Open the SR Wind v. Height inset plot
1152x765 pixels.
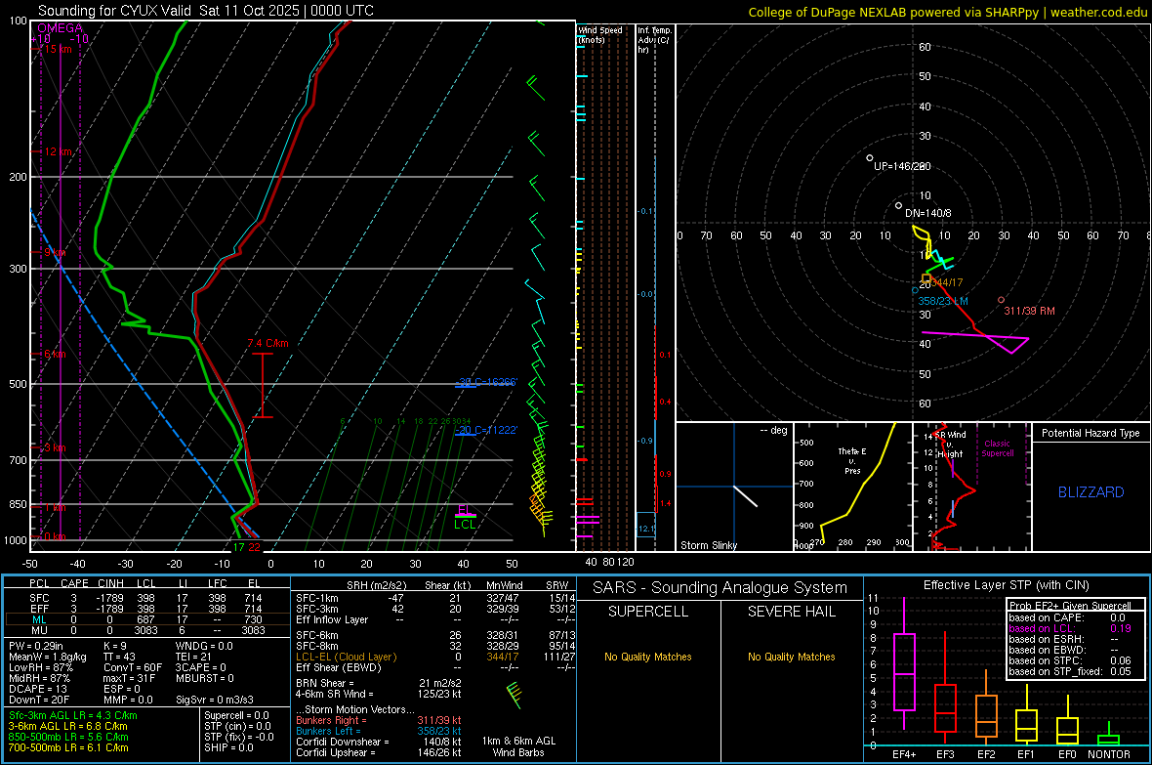click(971, 487)
